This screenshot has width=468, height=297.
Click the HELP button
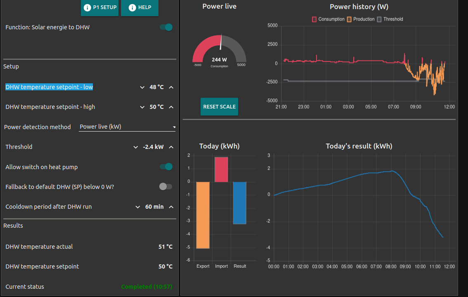point(139,7)
